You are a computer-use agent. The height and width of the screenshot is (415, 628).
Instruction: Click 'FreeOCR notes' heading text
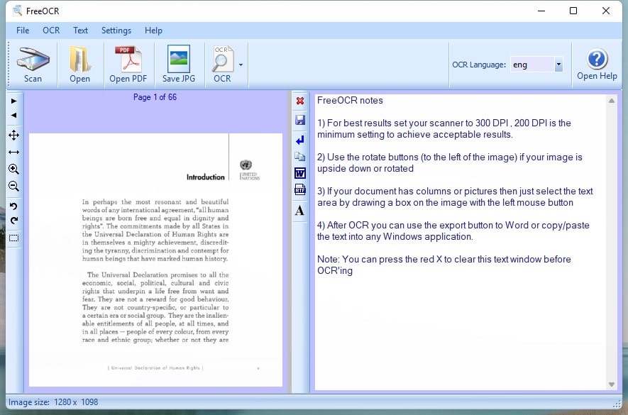350,100
